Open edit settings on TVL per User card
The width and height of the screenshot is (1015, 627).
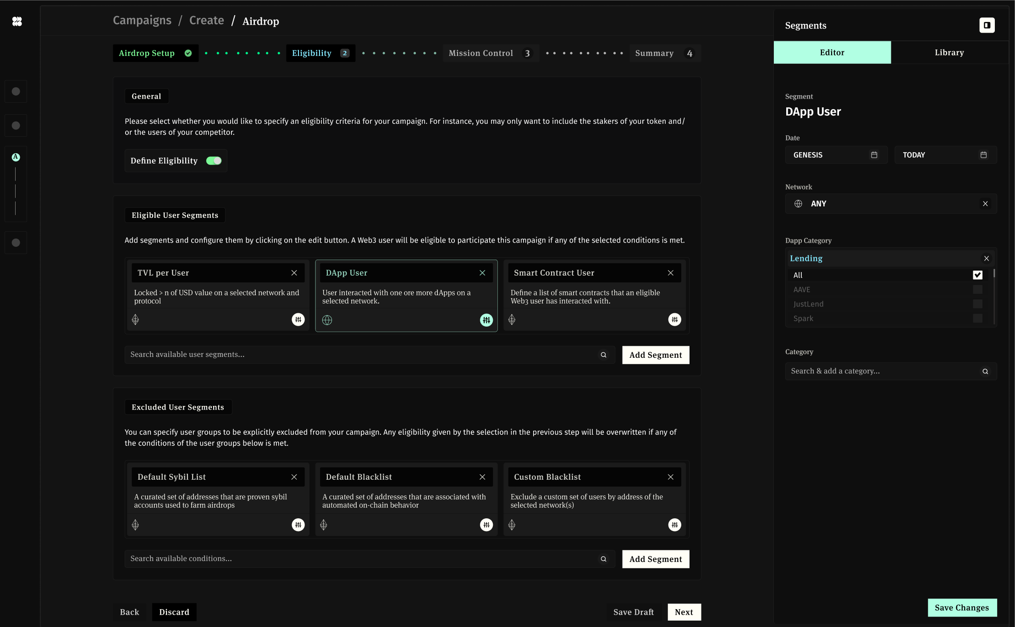(298, 320)
